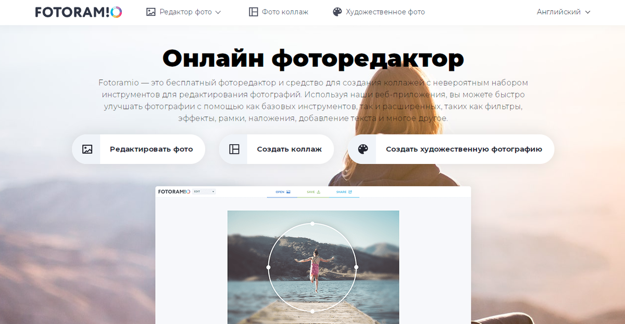Click the photo icon beside Редактор фото
This screenshot has height=324, width=625.
(151, 12)
